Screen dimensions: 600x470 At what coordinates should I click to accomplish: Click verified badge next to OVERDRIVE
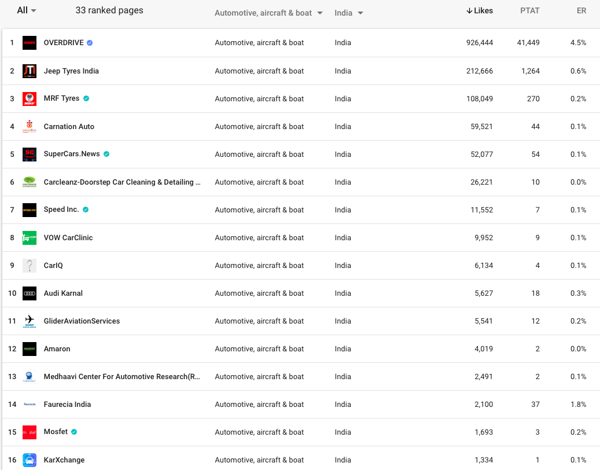point(90,43)
